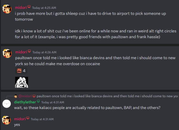Open midori's avatar beside the "yes" message

pyautogui.click(x=7, y=120)
